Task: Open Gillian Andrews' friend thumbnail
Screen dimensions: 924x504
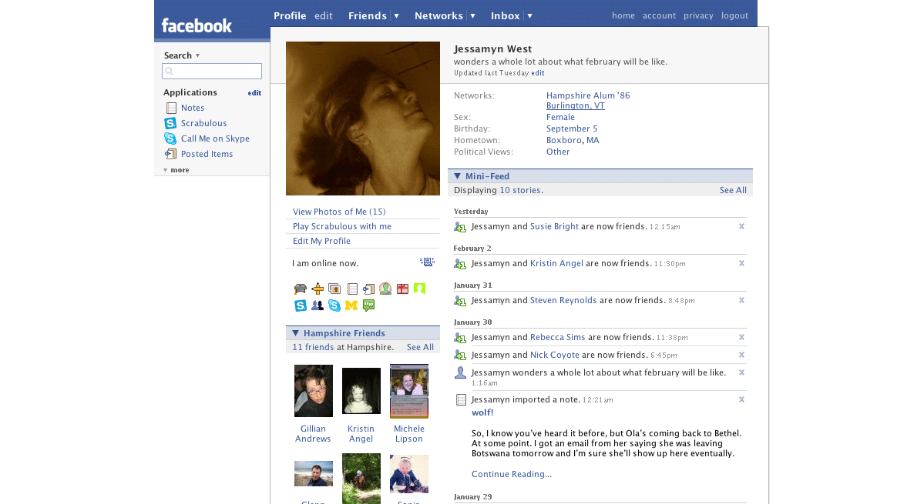Action: 314,391
